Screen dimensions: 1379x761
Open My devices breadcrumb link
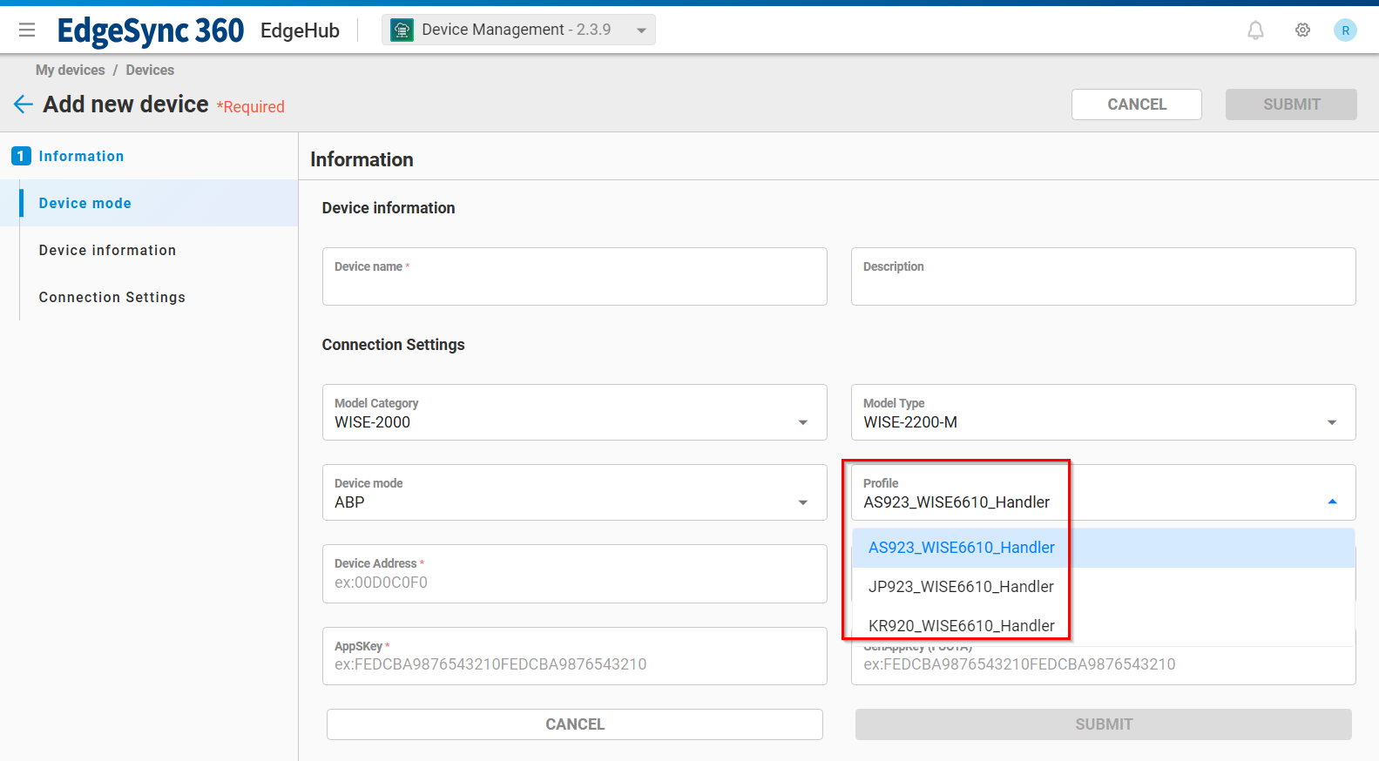pos(70,70)
